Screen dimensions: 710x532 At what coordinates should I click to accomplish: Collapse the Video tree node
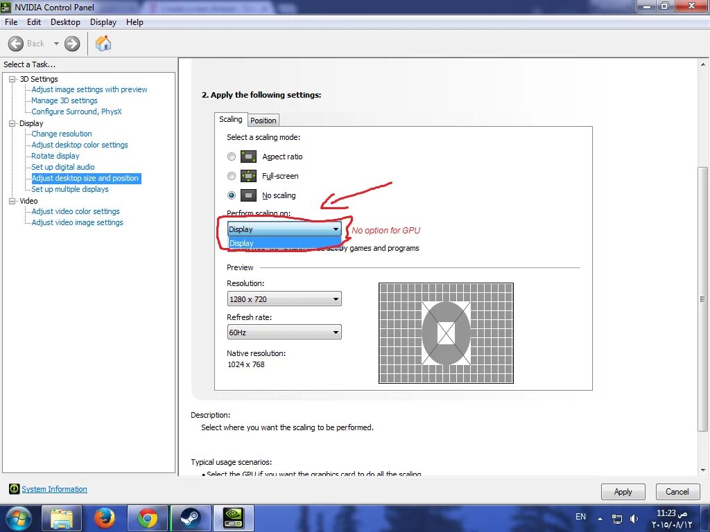[12, 201]
